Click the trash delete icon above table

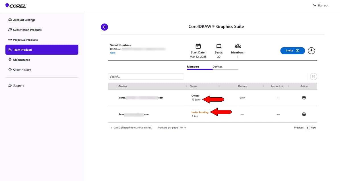[x=313, y=76]
